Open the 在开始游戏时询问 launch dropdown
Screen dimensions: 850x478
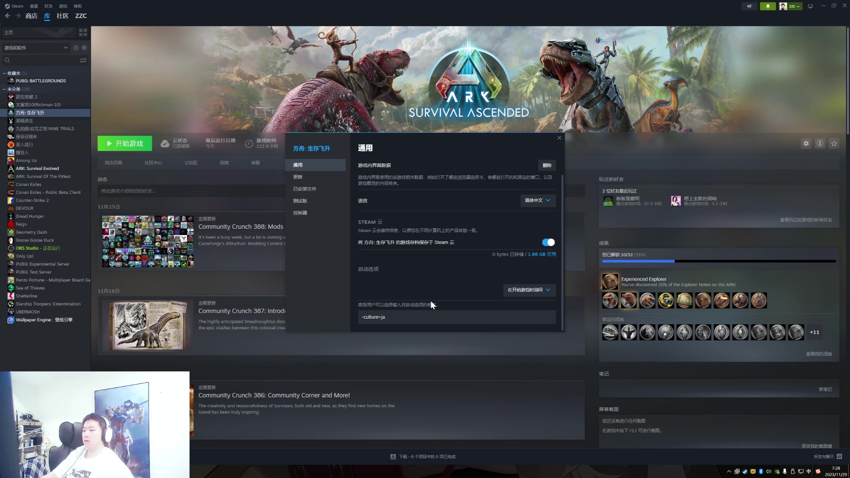[529, 290]
